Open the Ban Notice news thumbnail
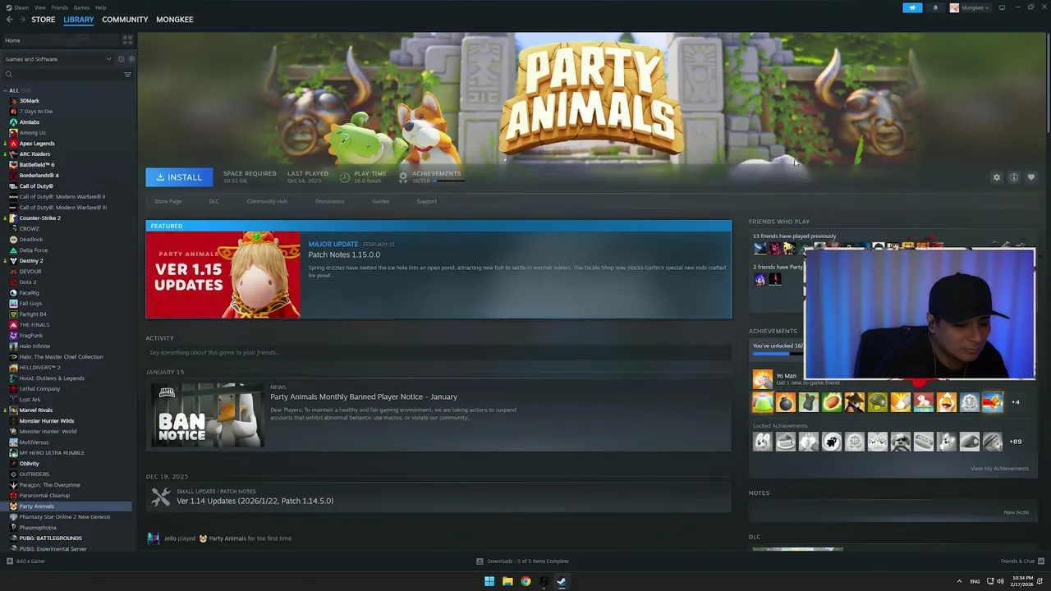Screen dimensions: 1051x591 pyautogui.click(x=207, y=415)
